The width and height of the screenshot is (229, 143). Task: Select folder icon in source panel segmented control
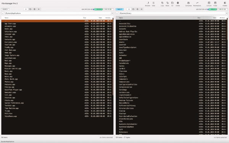[x=30, y=9]
